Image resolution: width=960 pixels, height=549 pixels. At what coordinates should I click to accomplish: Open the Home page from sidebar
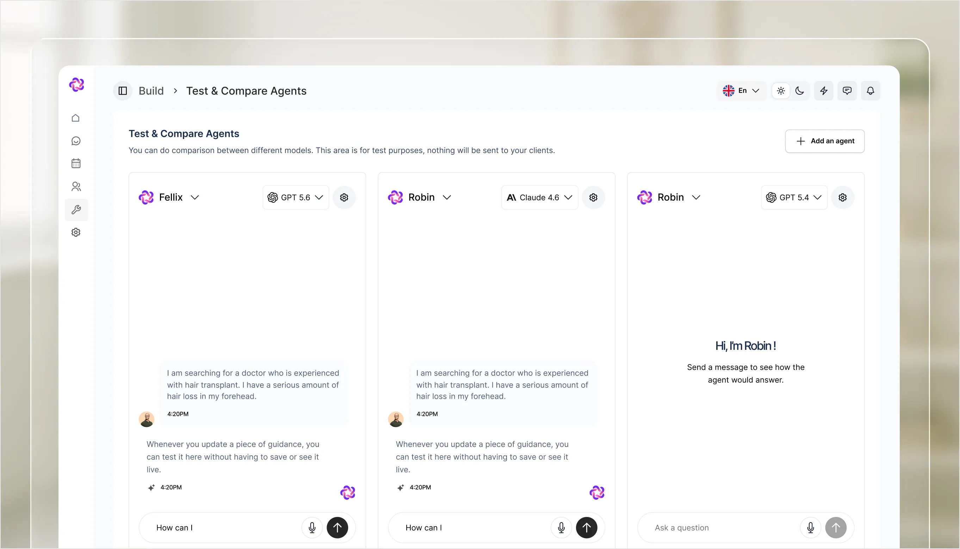tap(76, 118)
